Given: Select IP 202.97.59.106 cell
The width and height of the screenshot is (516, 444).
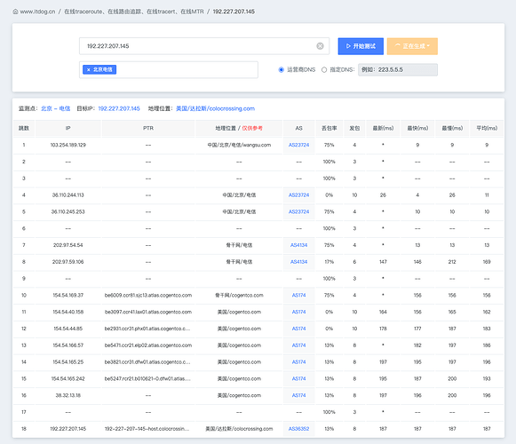Looking at the screenshot, I should (68, 262).
